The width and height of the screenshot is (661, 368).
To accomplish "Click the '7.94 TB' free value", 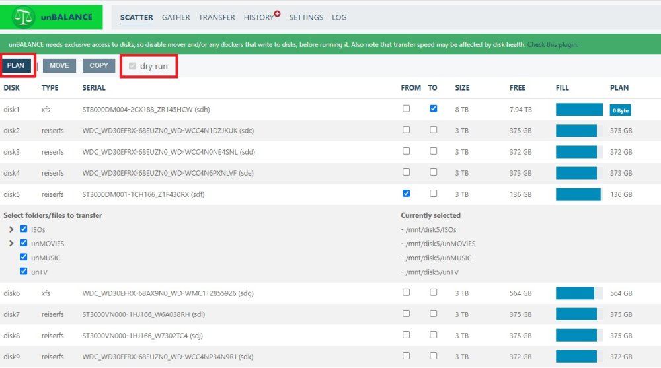I will point(521,110).
